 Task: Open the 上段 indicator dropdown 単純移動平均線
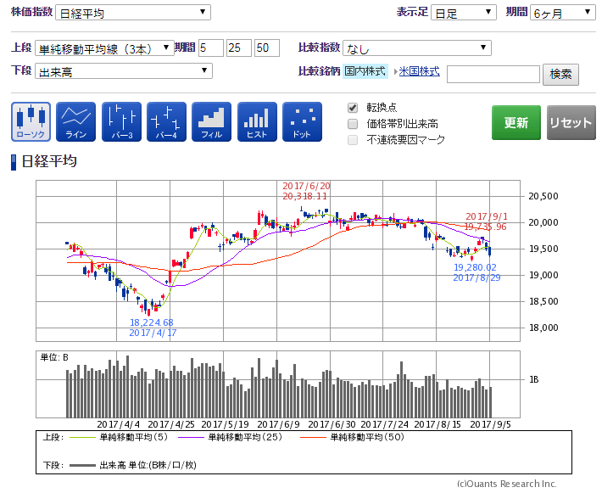(105, 48)
